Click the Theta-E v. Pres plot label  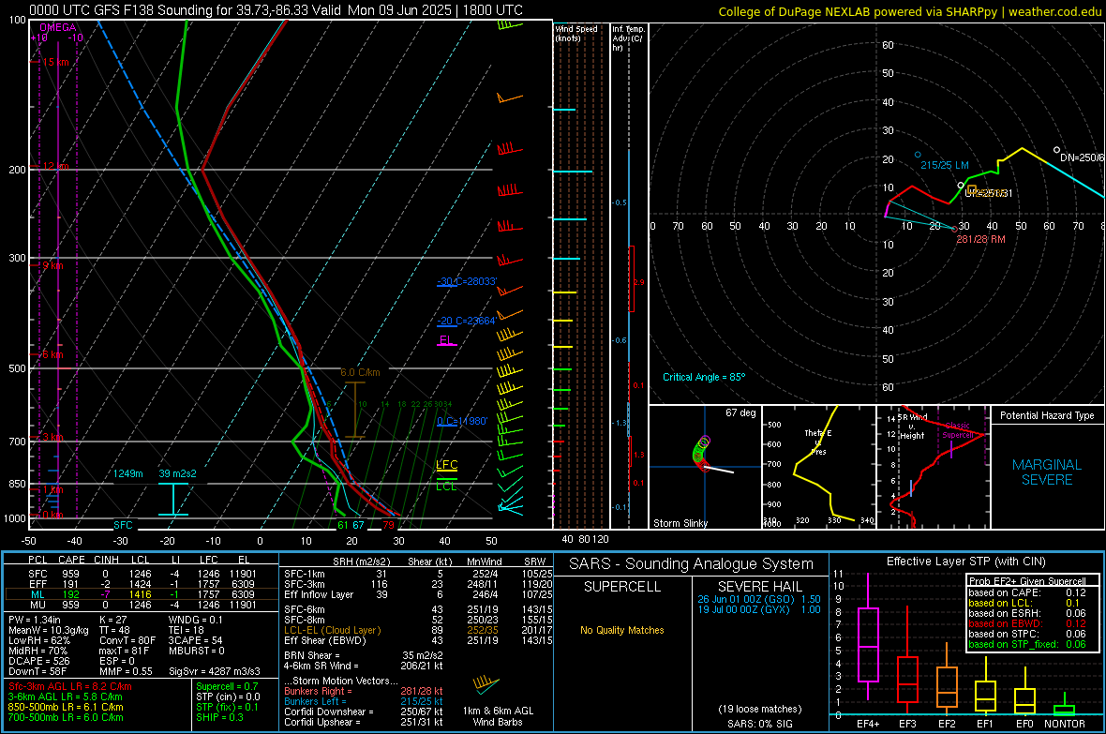pyautogui.click(x=818, y=442)
